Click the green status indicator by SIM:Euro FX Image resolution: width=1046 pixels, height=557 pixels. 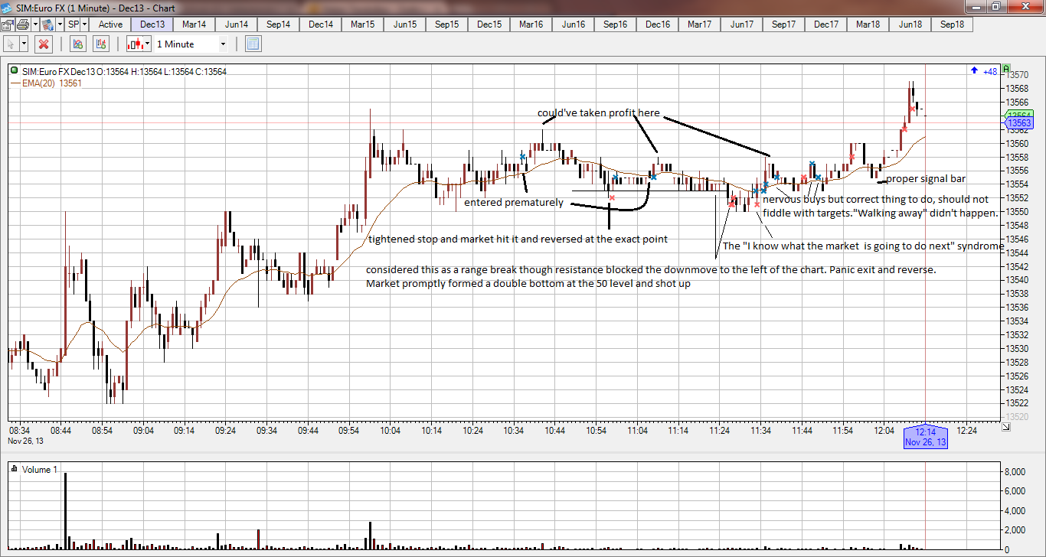coord(15,70)
